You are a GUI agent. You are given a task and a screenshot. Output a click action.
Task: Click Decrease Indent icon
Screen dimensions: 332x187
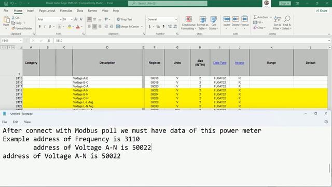(x=106, y=26)
